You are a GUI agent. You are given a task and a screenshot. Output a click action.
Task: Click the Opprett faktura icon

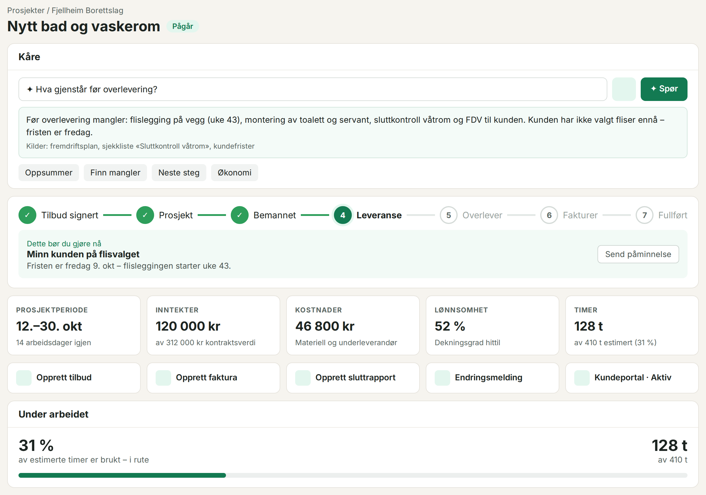pos(163,378)
